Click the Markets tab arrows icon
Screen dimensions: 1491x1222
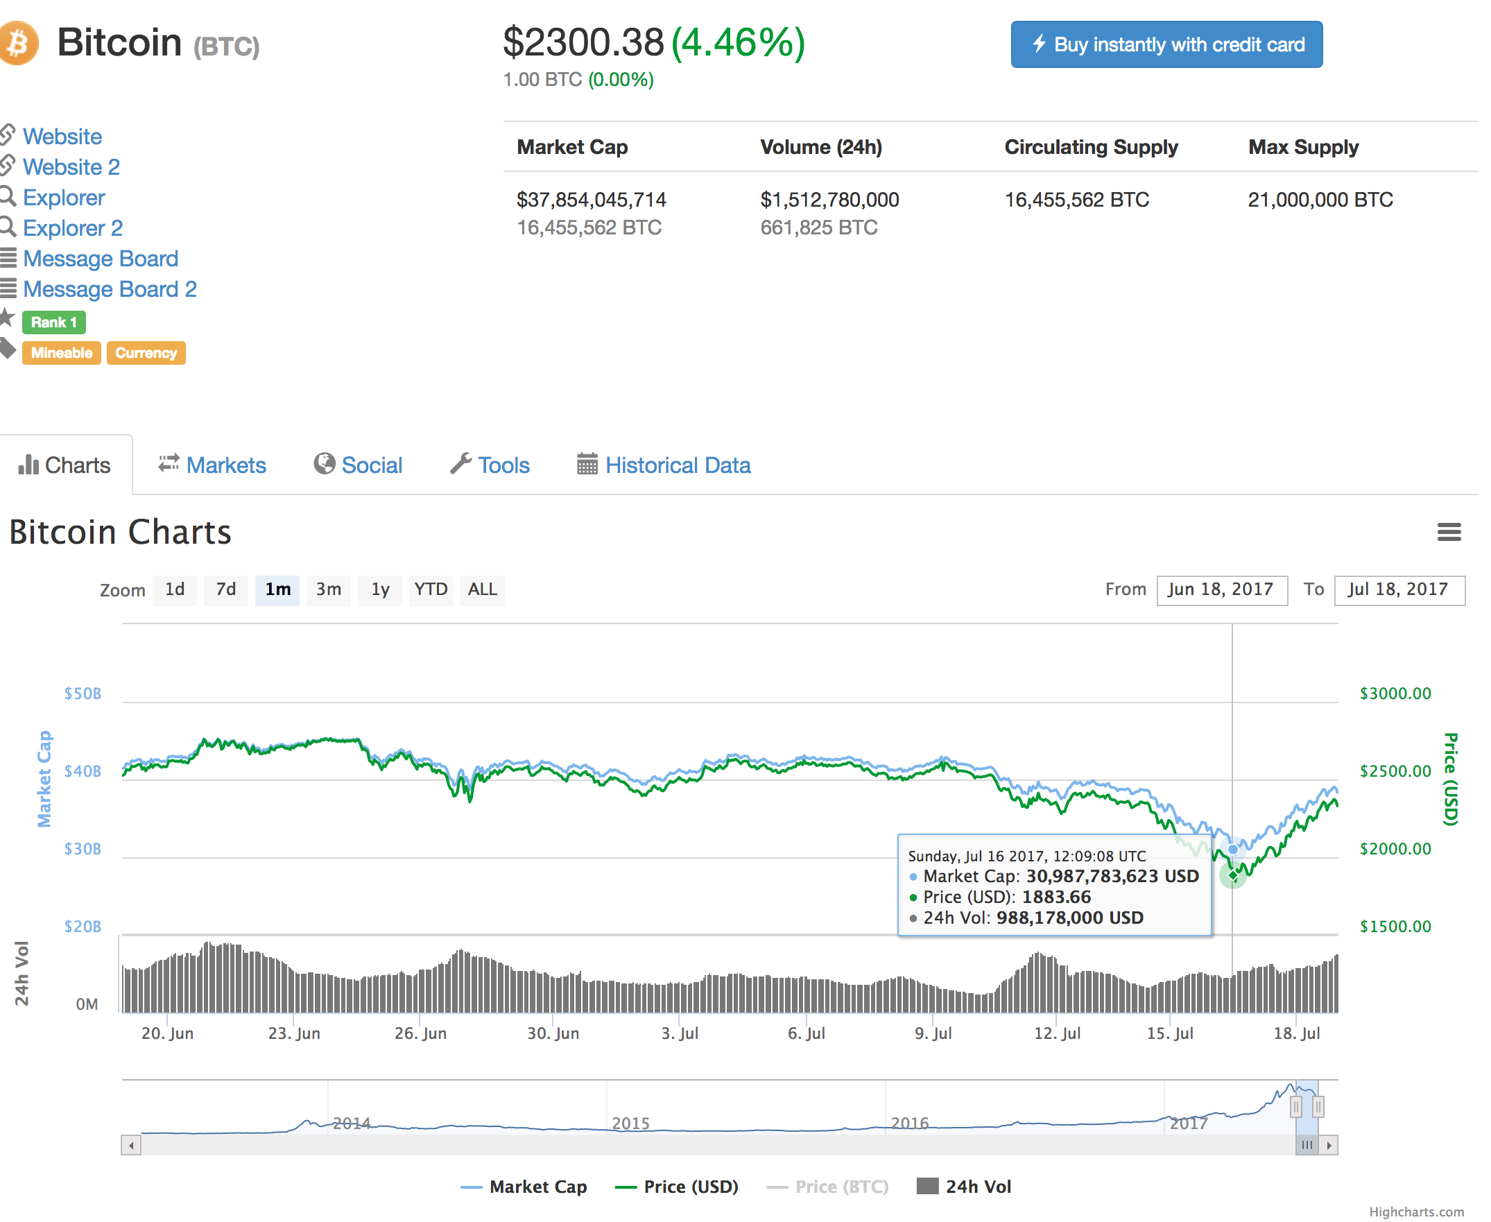click(169, 463)
